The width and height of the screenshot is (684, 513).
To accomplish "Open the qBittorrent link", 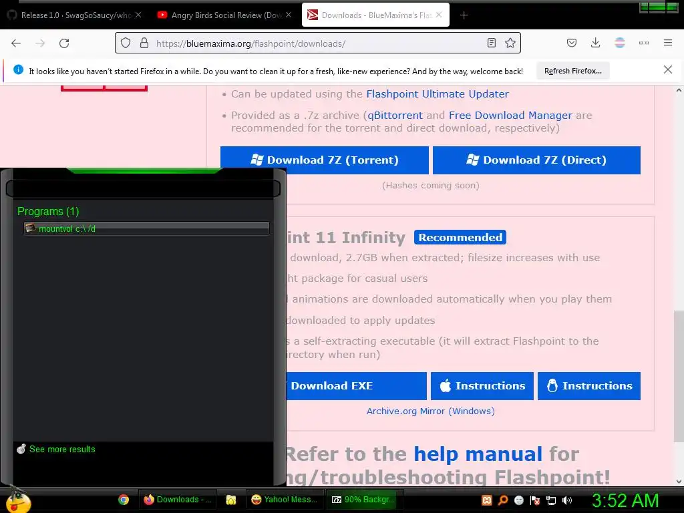I will click(395, 115).
